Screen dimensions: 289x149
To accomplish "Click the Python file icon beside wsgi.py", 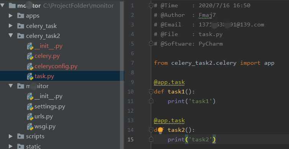I will pyautogui.click(x=30, y=127).
